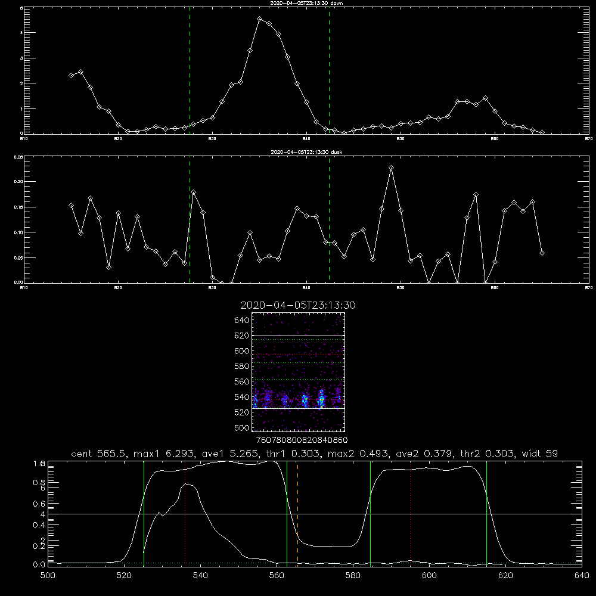The width and height of the screenshot is (596, 596).
Task: Click the 'max2 0.493' value in the stats line
Action: pos(358,454)
